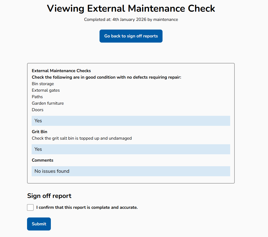Click the 'Viewing External Maintenance Check' title
The width and height of the screenshot is (268, 237).
pyautogui.click(x=131, y=8)
